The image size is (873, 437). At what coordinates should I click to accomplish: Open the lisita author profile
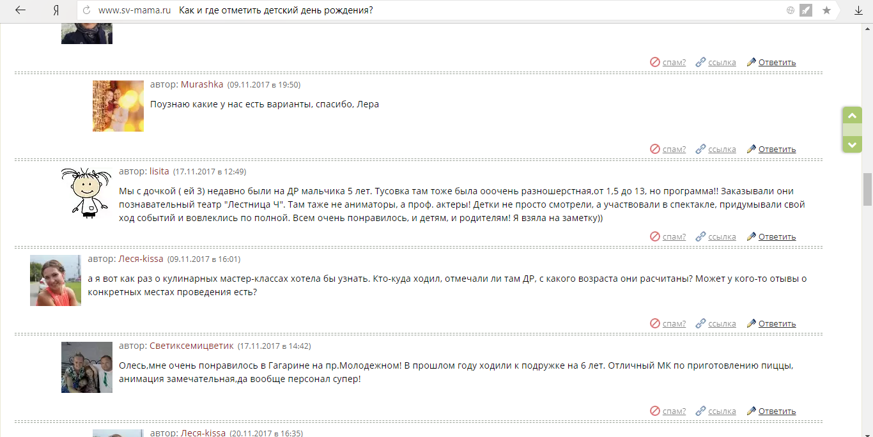(x=159, y=171)
